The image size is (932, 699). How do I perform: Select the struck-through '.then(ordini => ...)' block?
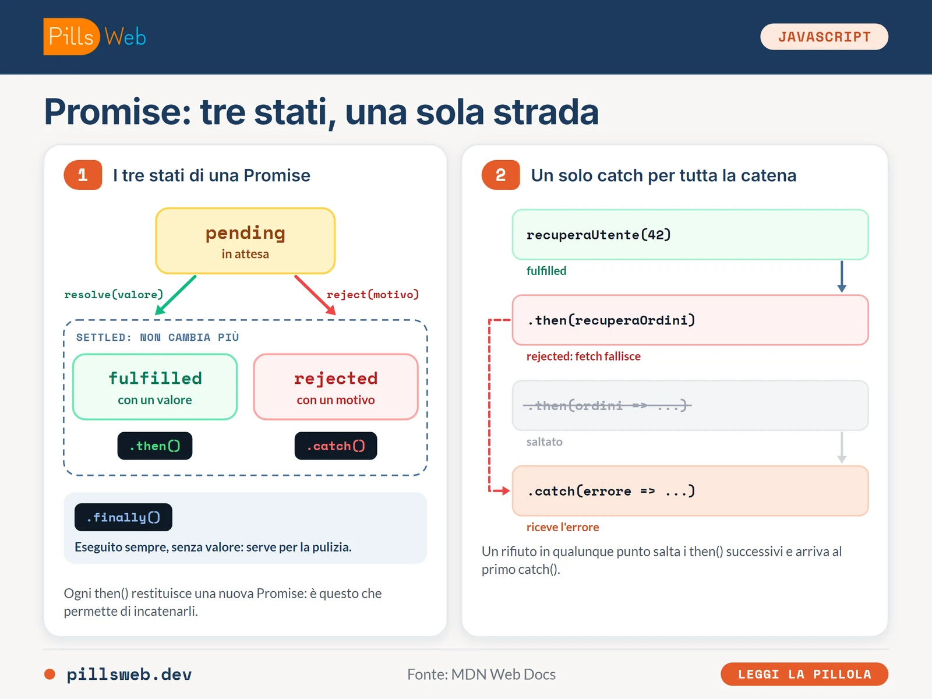click(x=690, y=405)
